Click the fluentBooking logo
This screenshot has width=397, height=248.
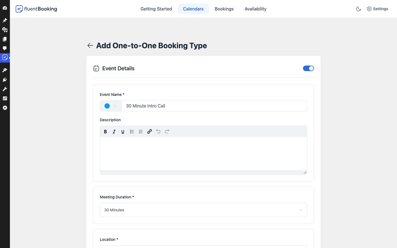coord(36,9)
